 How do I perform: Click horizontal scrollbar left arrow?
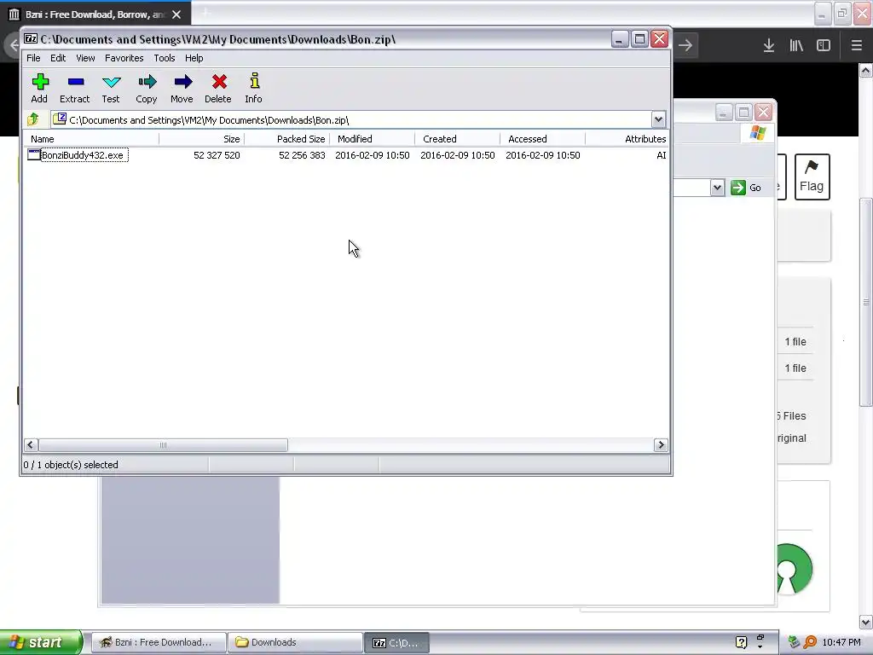(31, 445)
